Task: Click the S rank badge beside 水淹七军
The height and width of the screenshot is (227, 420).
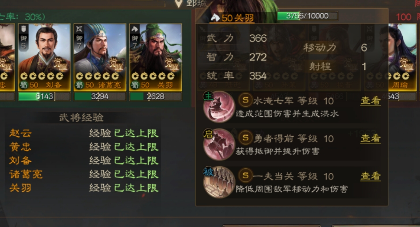Action: (x=245, y=100)
